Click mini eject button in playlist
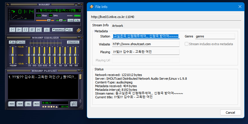 (x=56, y=107)
